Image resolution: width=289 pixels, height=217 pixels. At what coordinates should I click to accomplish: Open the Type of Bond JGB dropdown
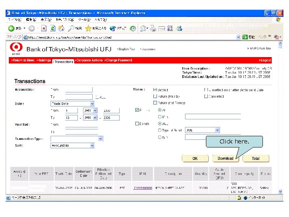pos(217,130)
